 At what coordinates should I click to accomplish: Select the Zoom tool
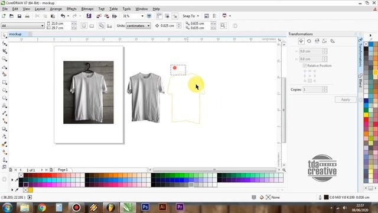click(4, 59)
